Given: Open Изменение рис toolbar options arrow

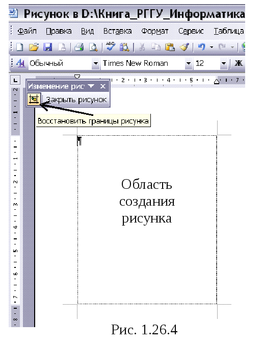Looking at the screenshot, I should 91,86.
